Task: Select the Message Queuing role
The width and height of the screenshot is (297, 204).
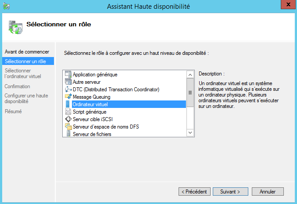Action: pos(91,97)
